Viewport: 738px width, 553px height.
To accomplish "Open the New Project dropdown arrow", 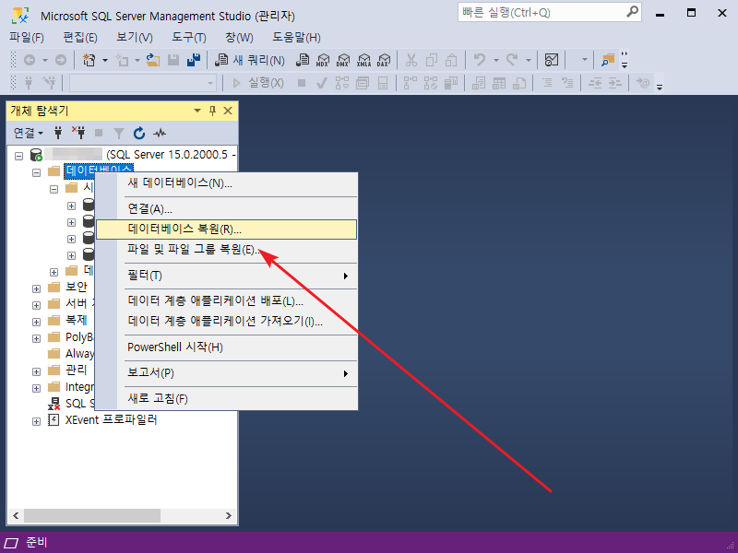I will coord(105,60).
